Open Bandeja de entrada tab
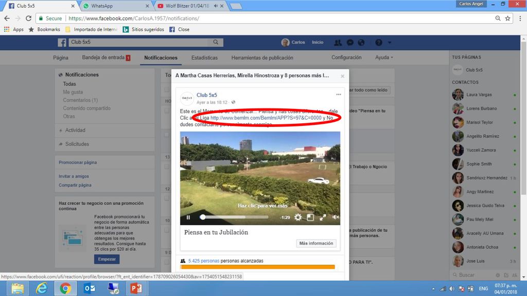527x296 pixels. pyautogui.click(x=106, y=58)
